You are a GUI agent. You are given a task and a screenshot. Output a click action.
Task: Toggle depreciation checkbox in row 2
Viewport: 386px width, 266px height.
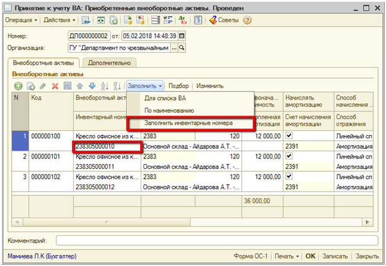pos(289,157)
